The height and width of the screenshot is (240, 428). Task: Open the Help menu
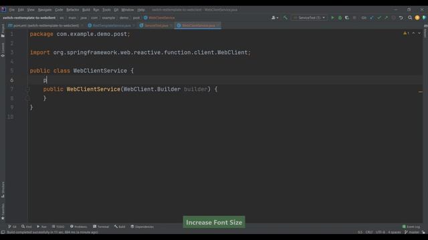pos(141,9)
